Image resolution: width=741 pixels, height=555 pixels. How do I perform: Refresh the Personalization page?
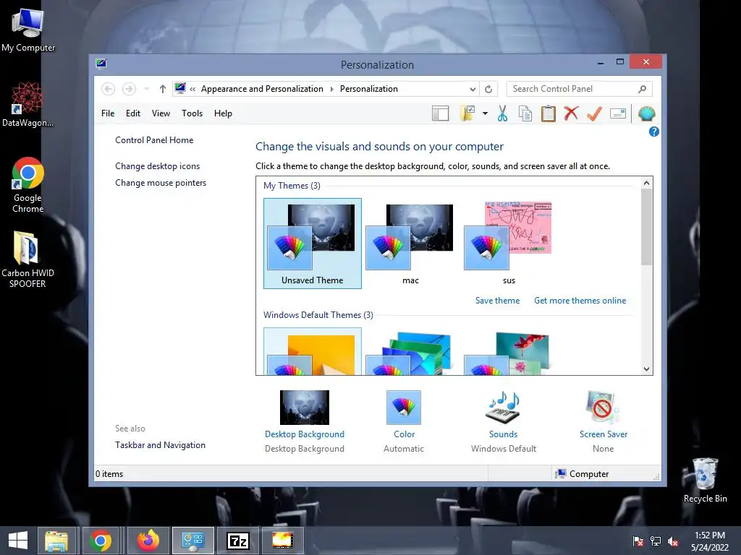click(488, 89)
